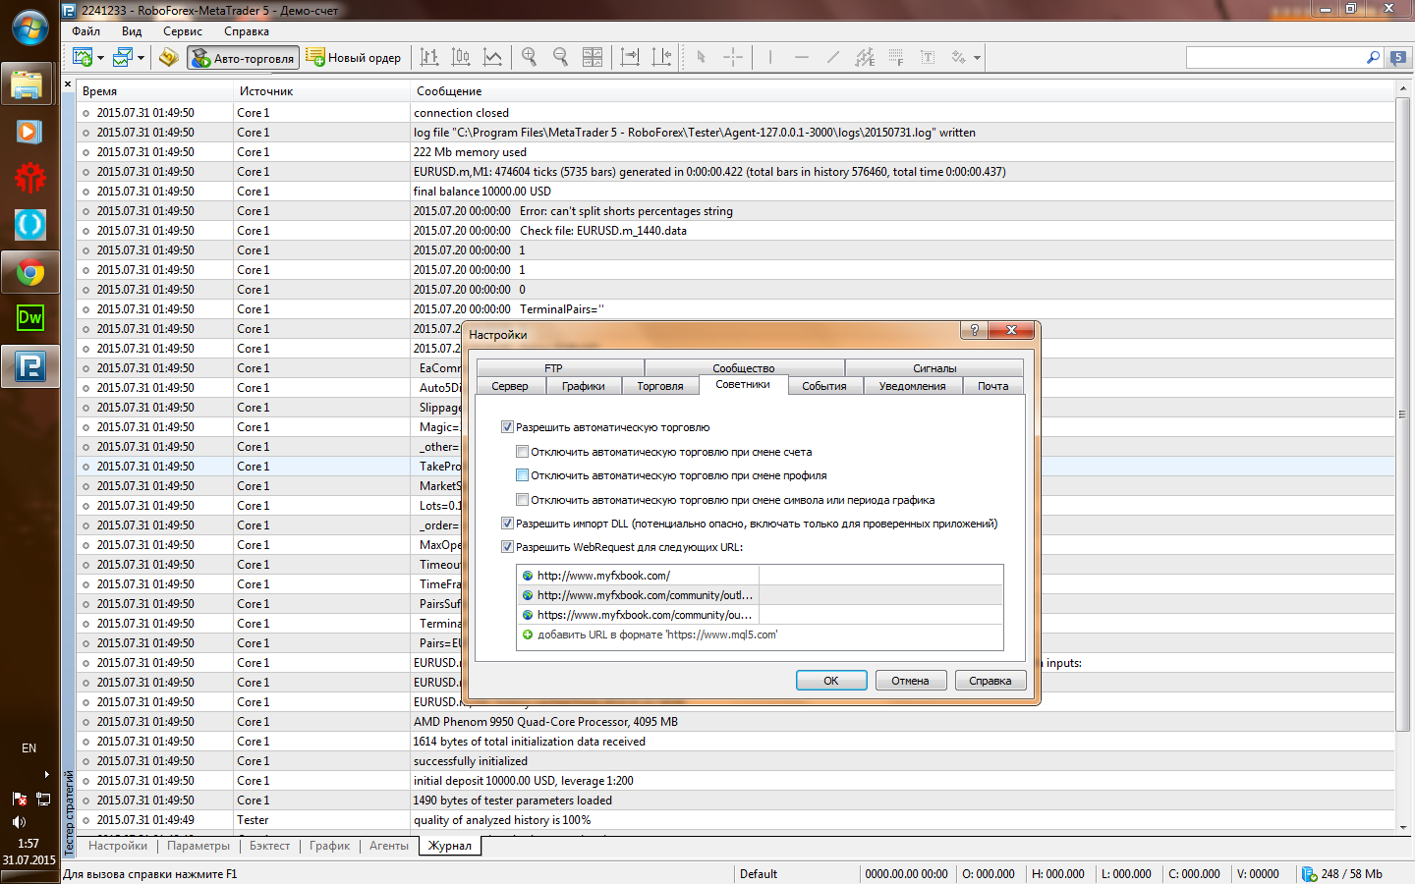Switch to line chart icon
Viewport: 1415px width, 884px height.
point(492,57)
